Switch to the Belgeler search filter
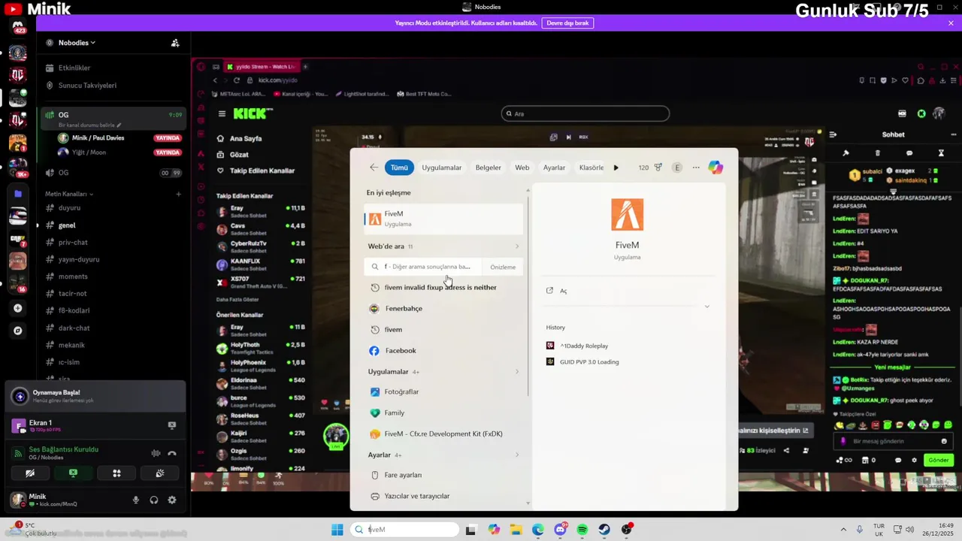Screen dimensions: 962x541 pyautogui.click(x=489, y=168)
